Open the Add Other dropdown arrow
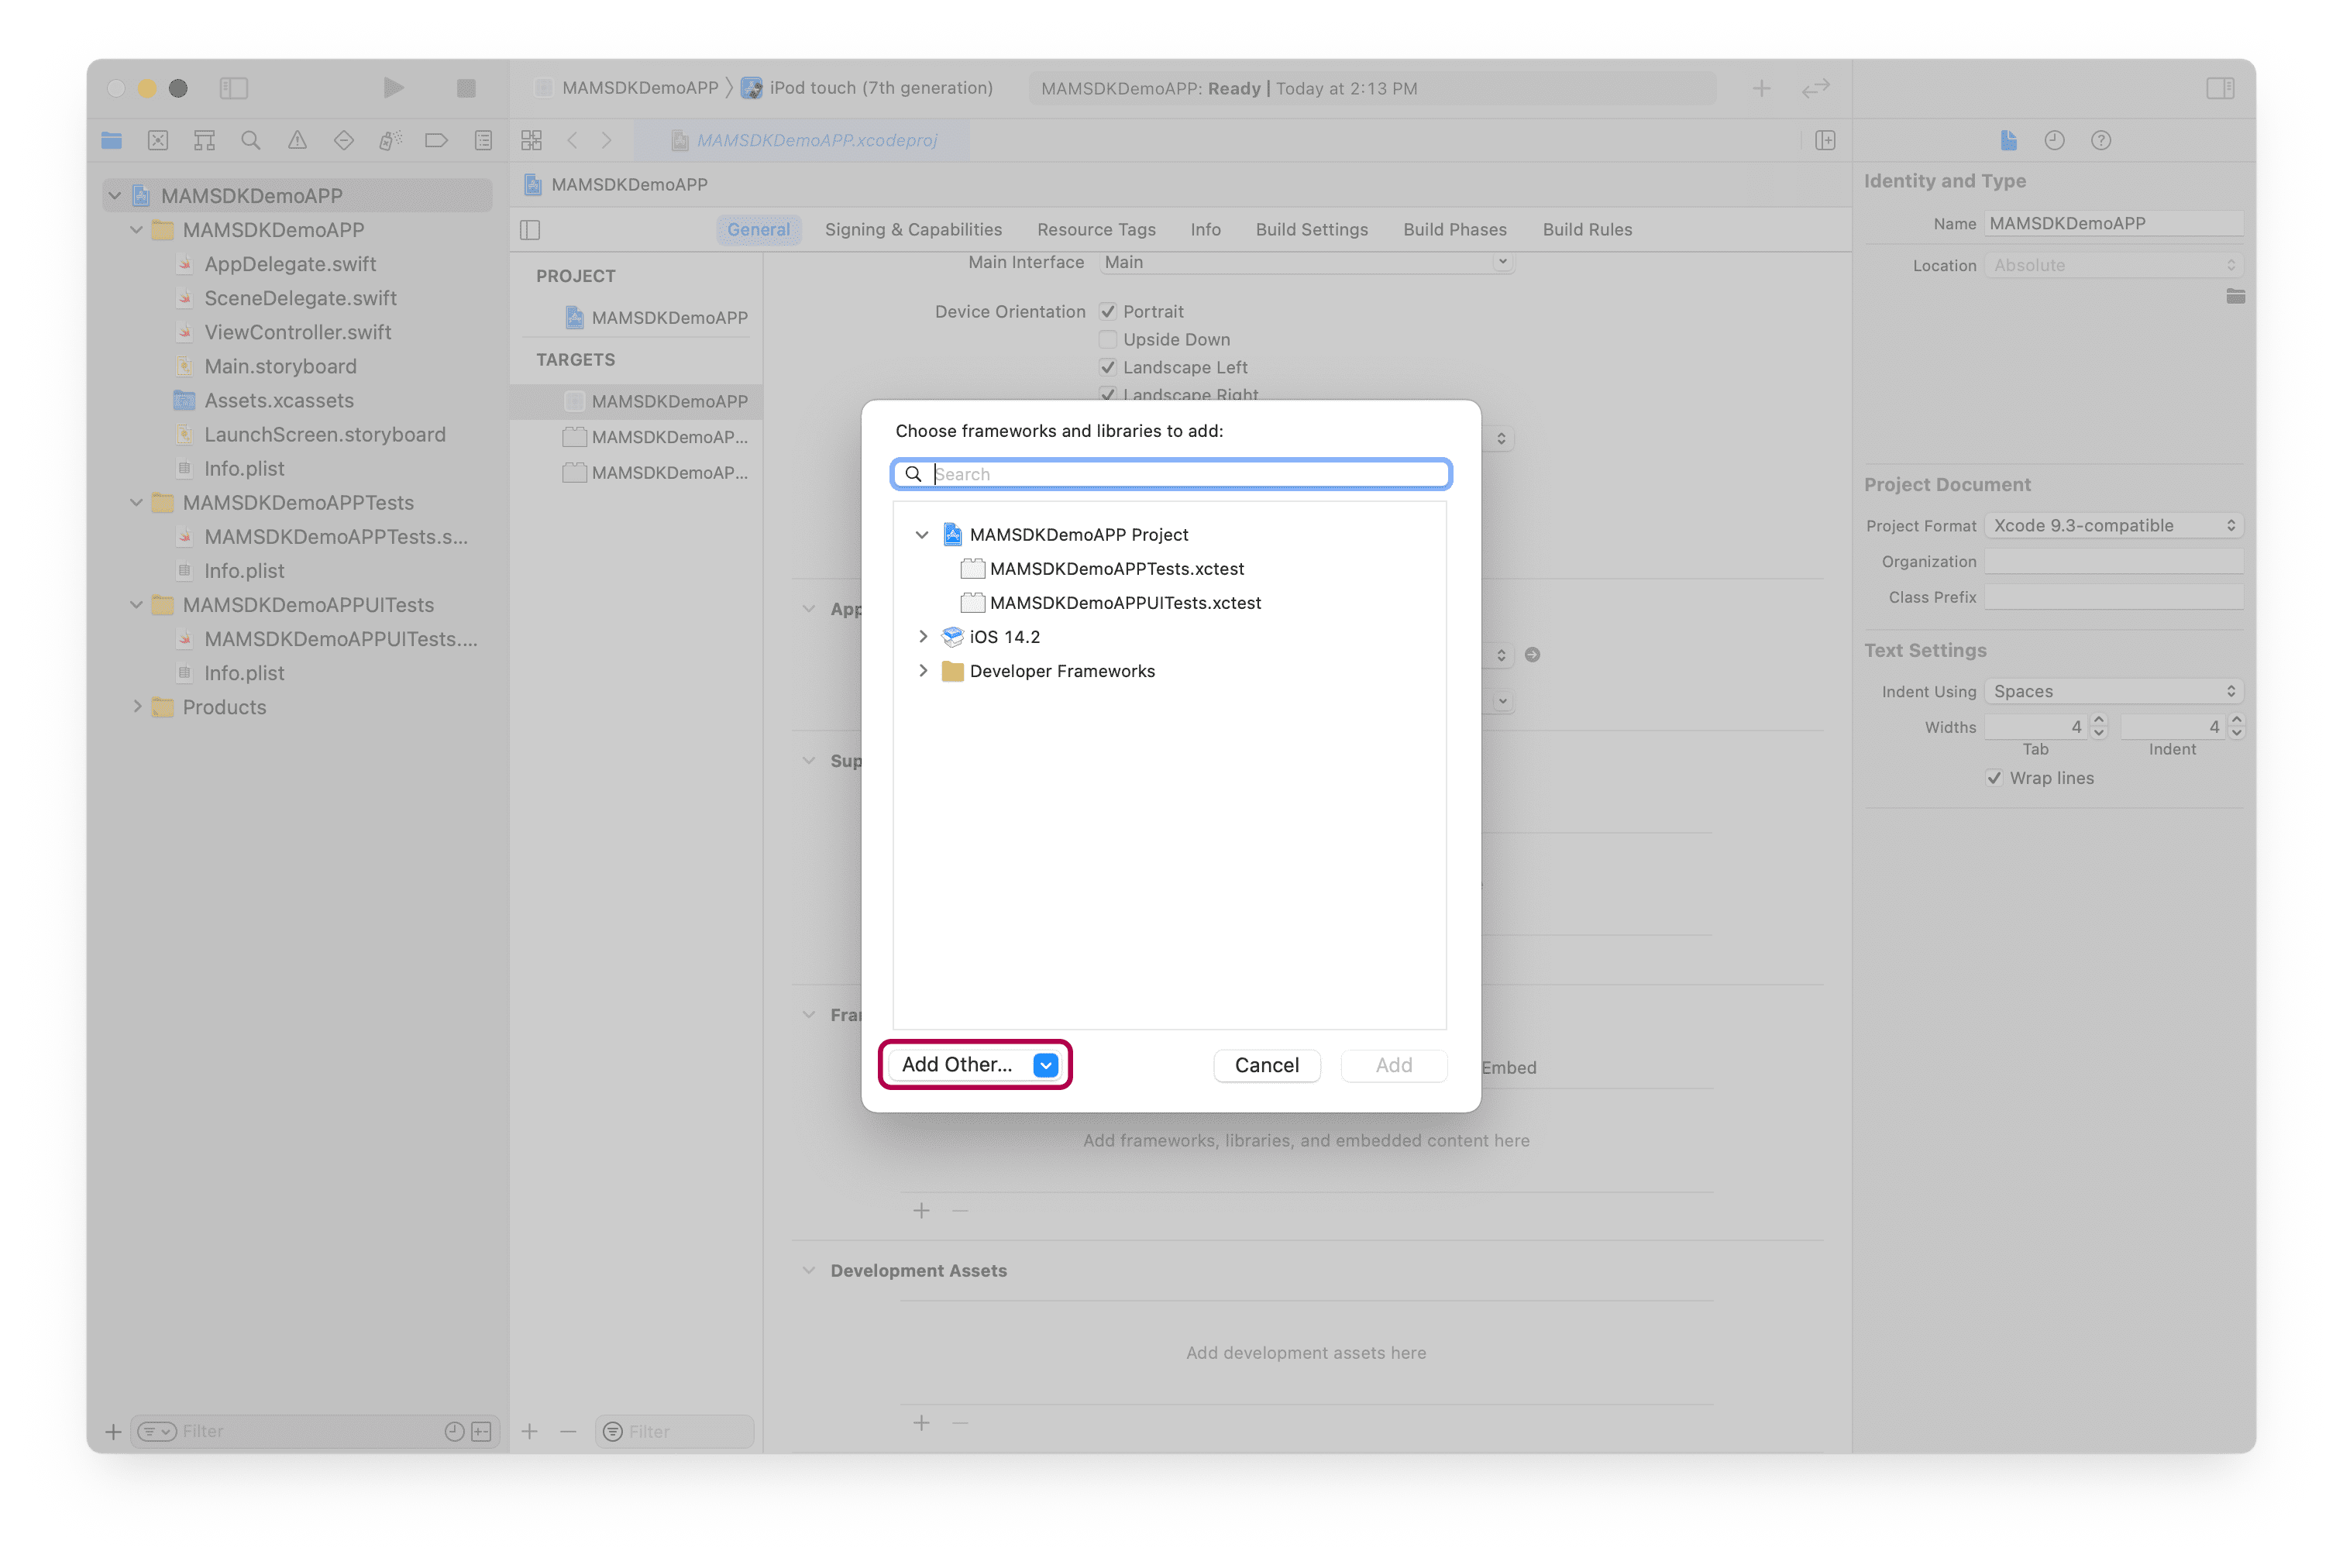This screenshot has height=1568, width=2343. coord(1045,1065)
